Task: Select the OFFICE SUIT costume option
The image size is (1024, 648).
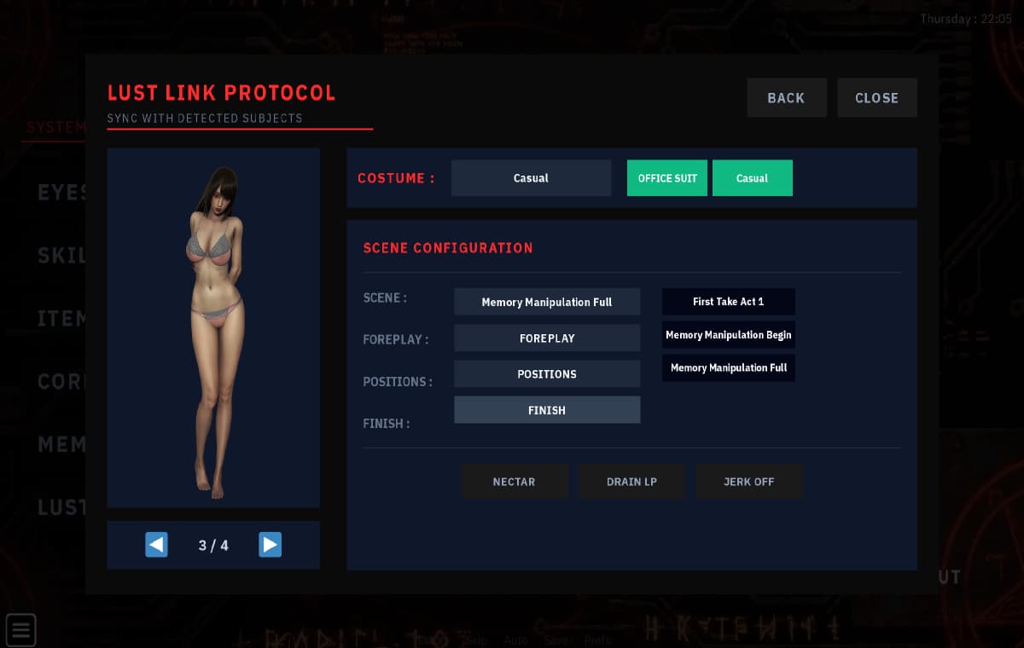Action: coord(667,178)
